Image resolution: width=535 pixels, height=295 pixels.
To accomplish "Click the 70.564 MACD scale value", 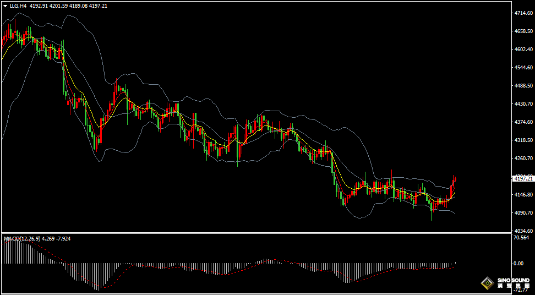I will click(x=521, y=238).
